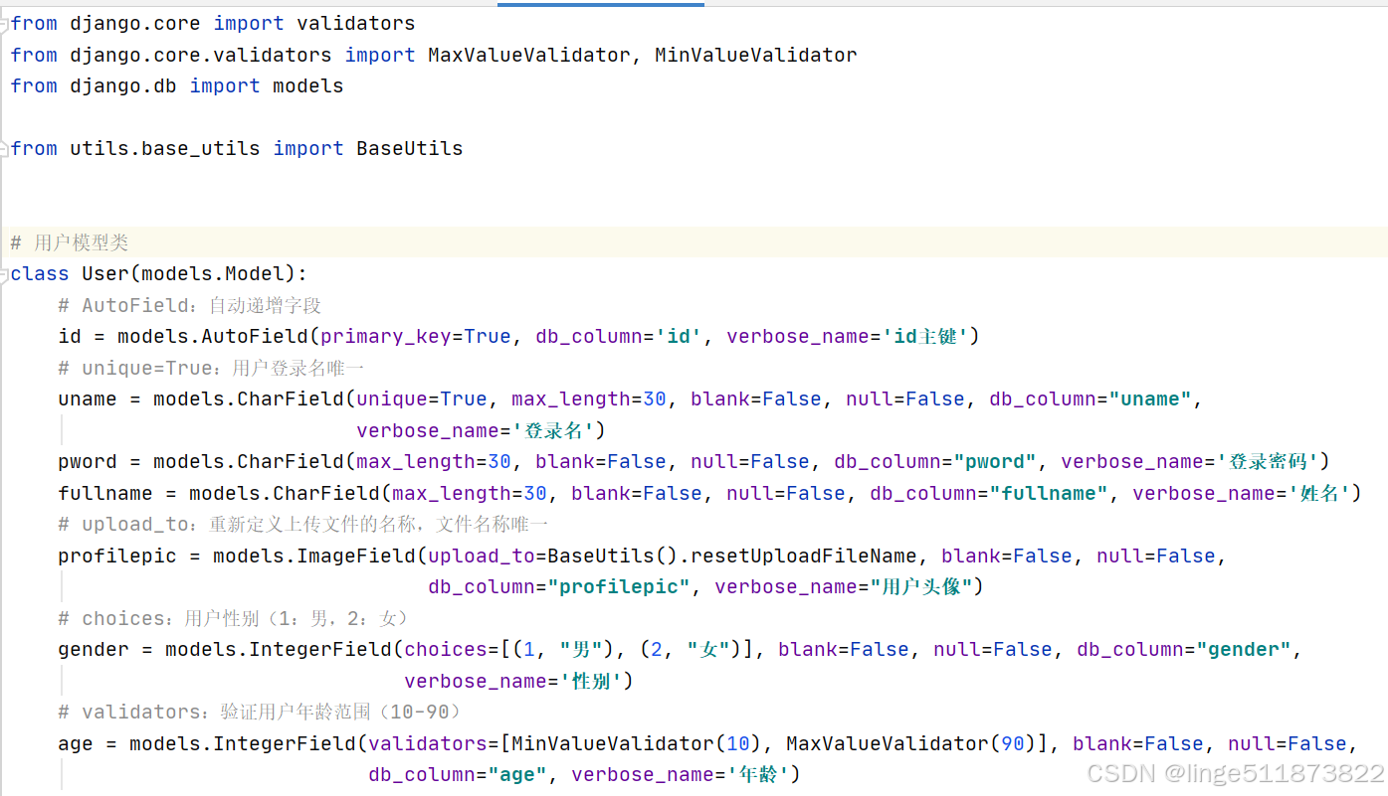The height and width of the screenshot is (796, 1388).
Task: Click 'django.db' in the third import line
Action: point(123,85)
